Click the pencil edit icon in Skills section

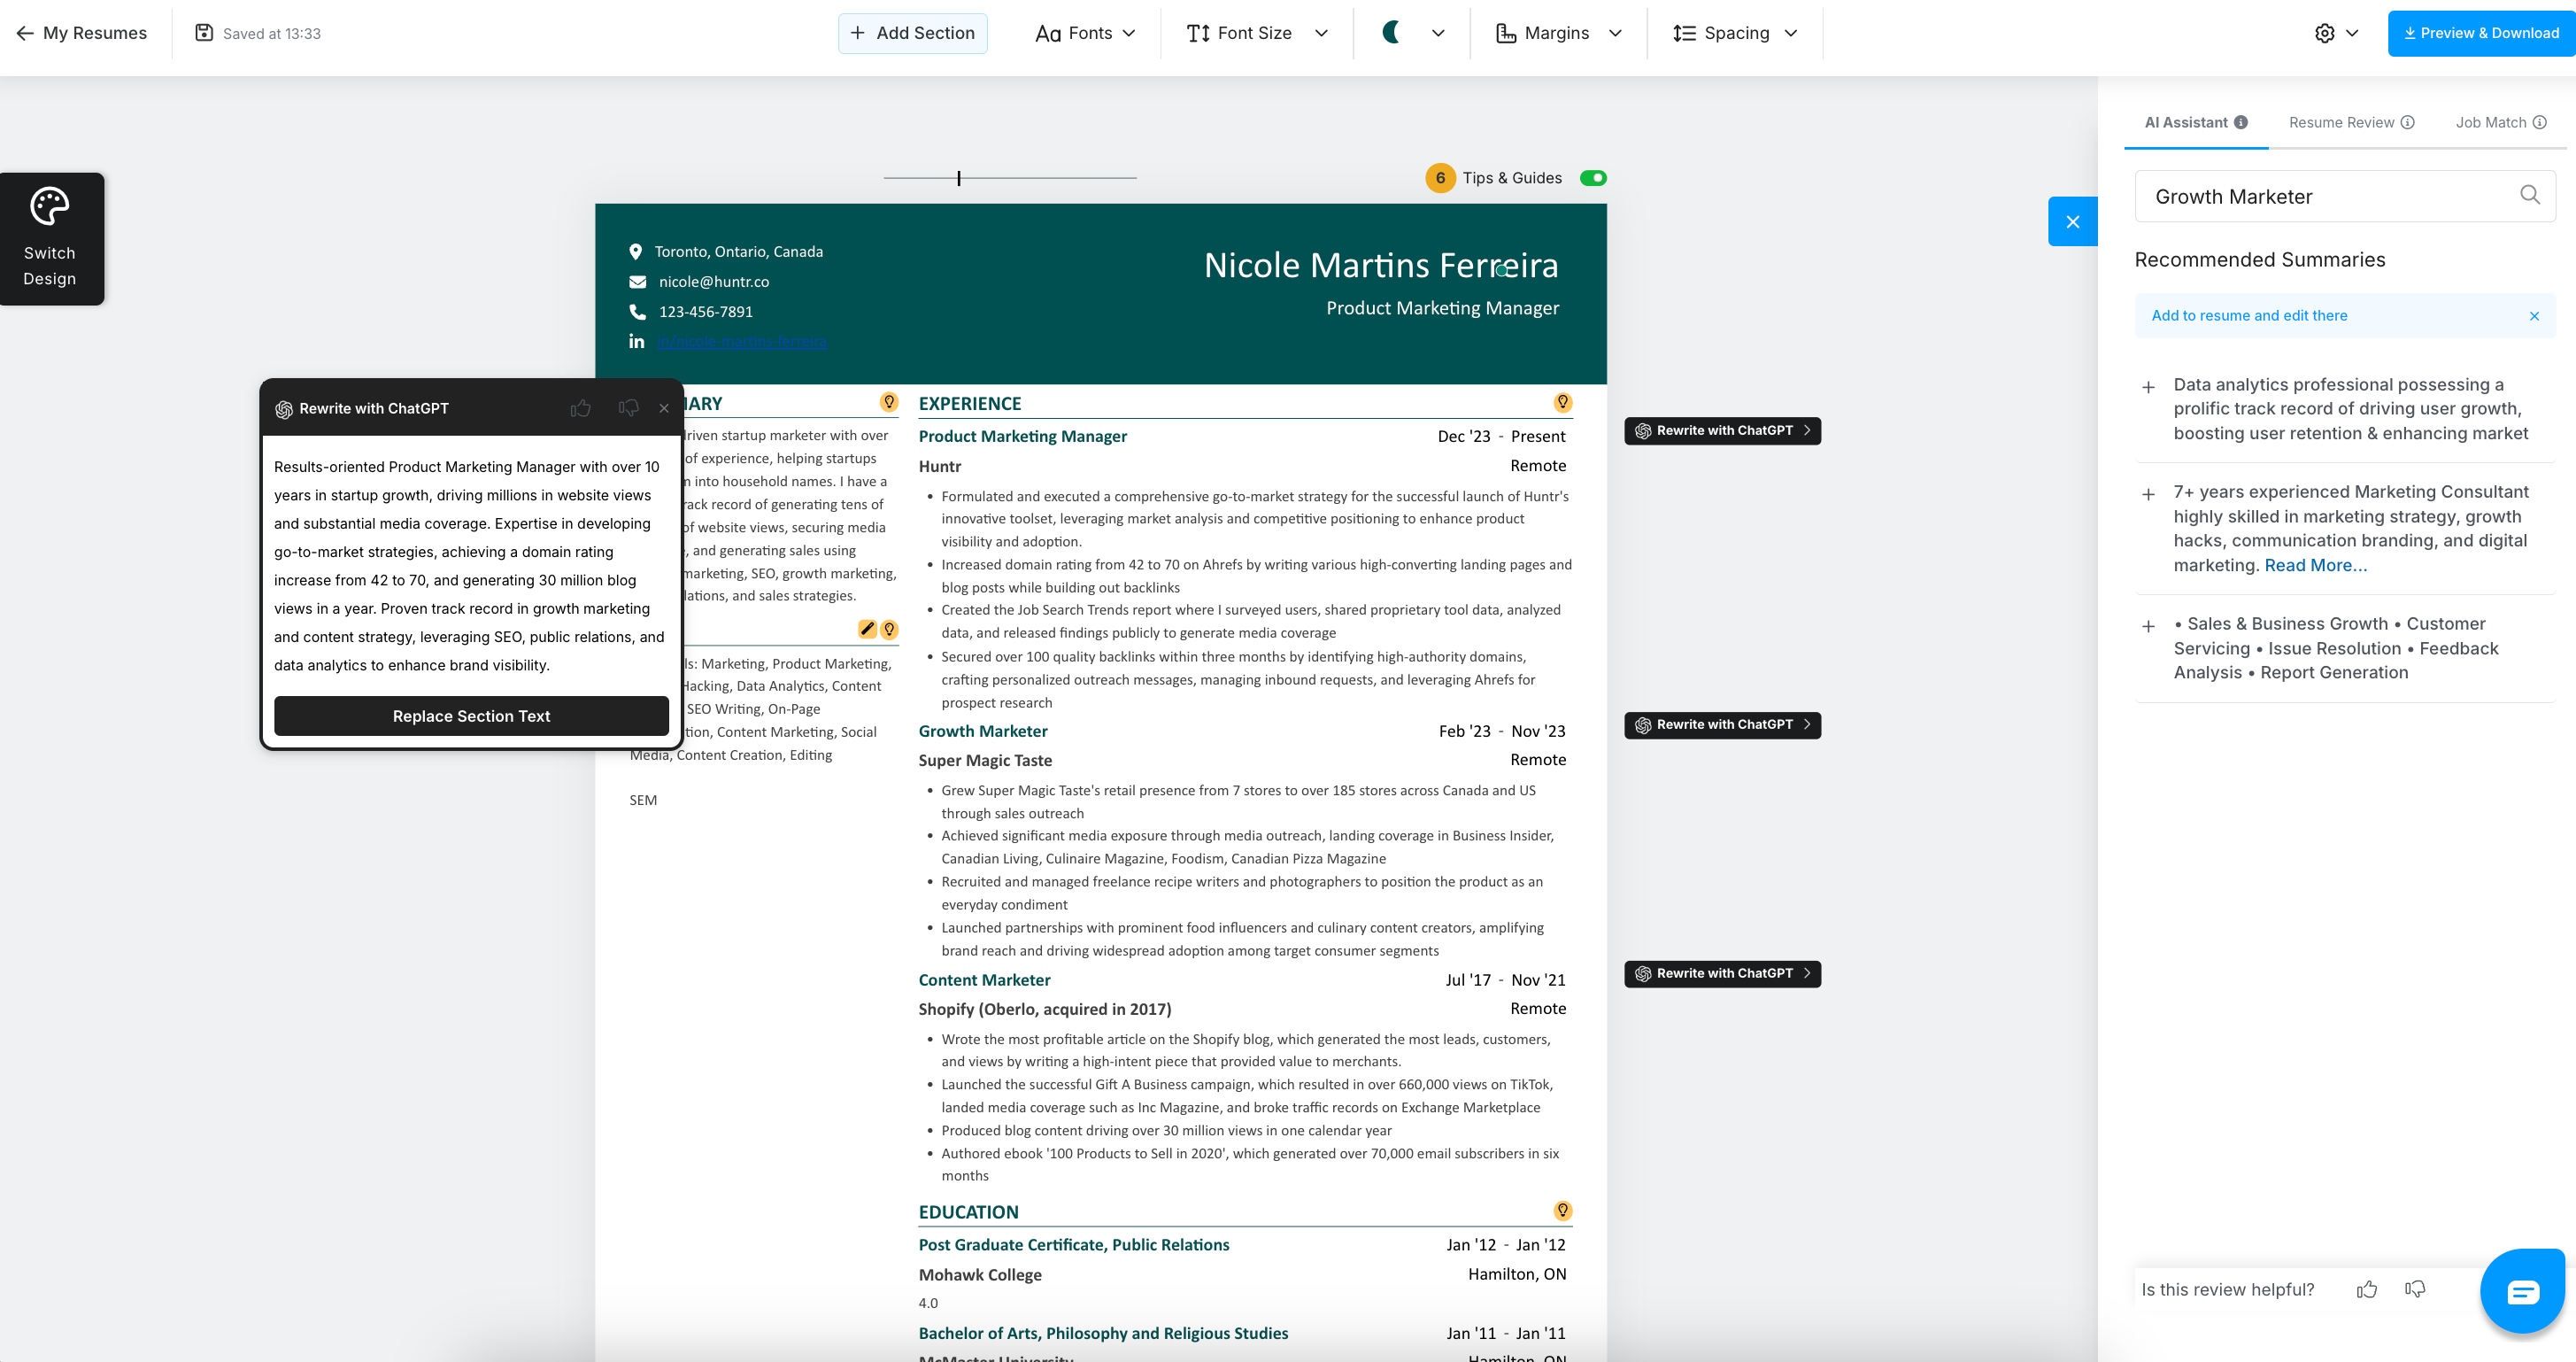[867, 630]
